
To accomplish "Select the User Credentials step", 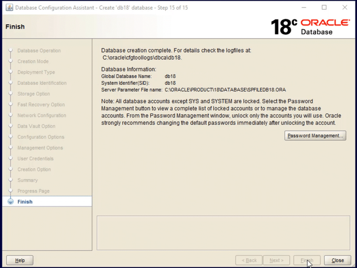I will click(x=35, y=158).
